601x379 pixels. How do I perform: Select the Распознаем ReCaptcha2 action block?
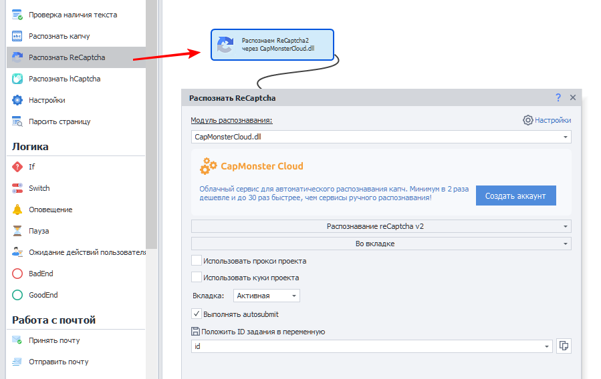(x=272, y=45)
